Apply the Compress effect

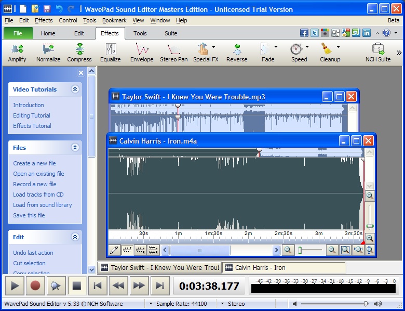tap(79, 53)
